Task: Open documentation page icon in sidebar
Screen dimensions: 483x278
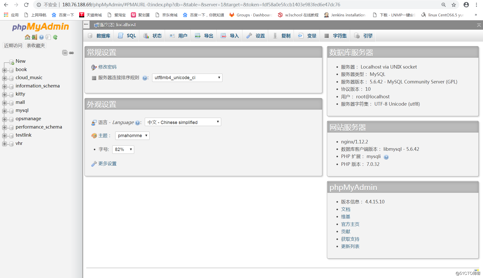Action: click(48, 37)
